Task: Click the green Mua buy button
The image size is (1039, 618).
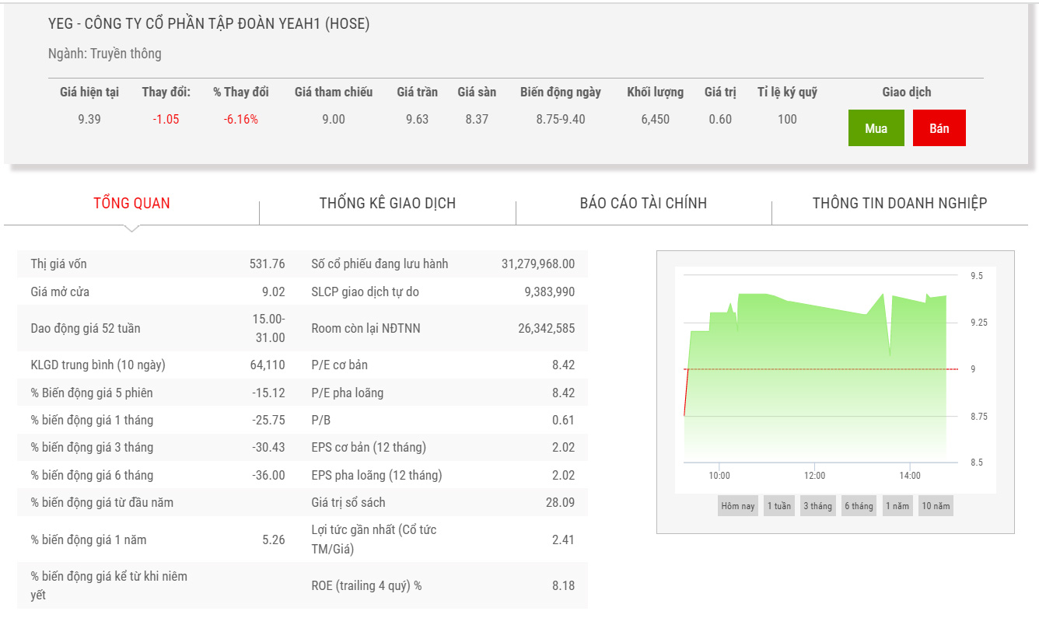Action: tap(876, 128)
